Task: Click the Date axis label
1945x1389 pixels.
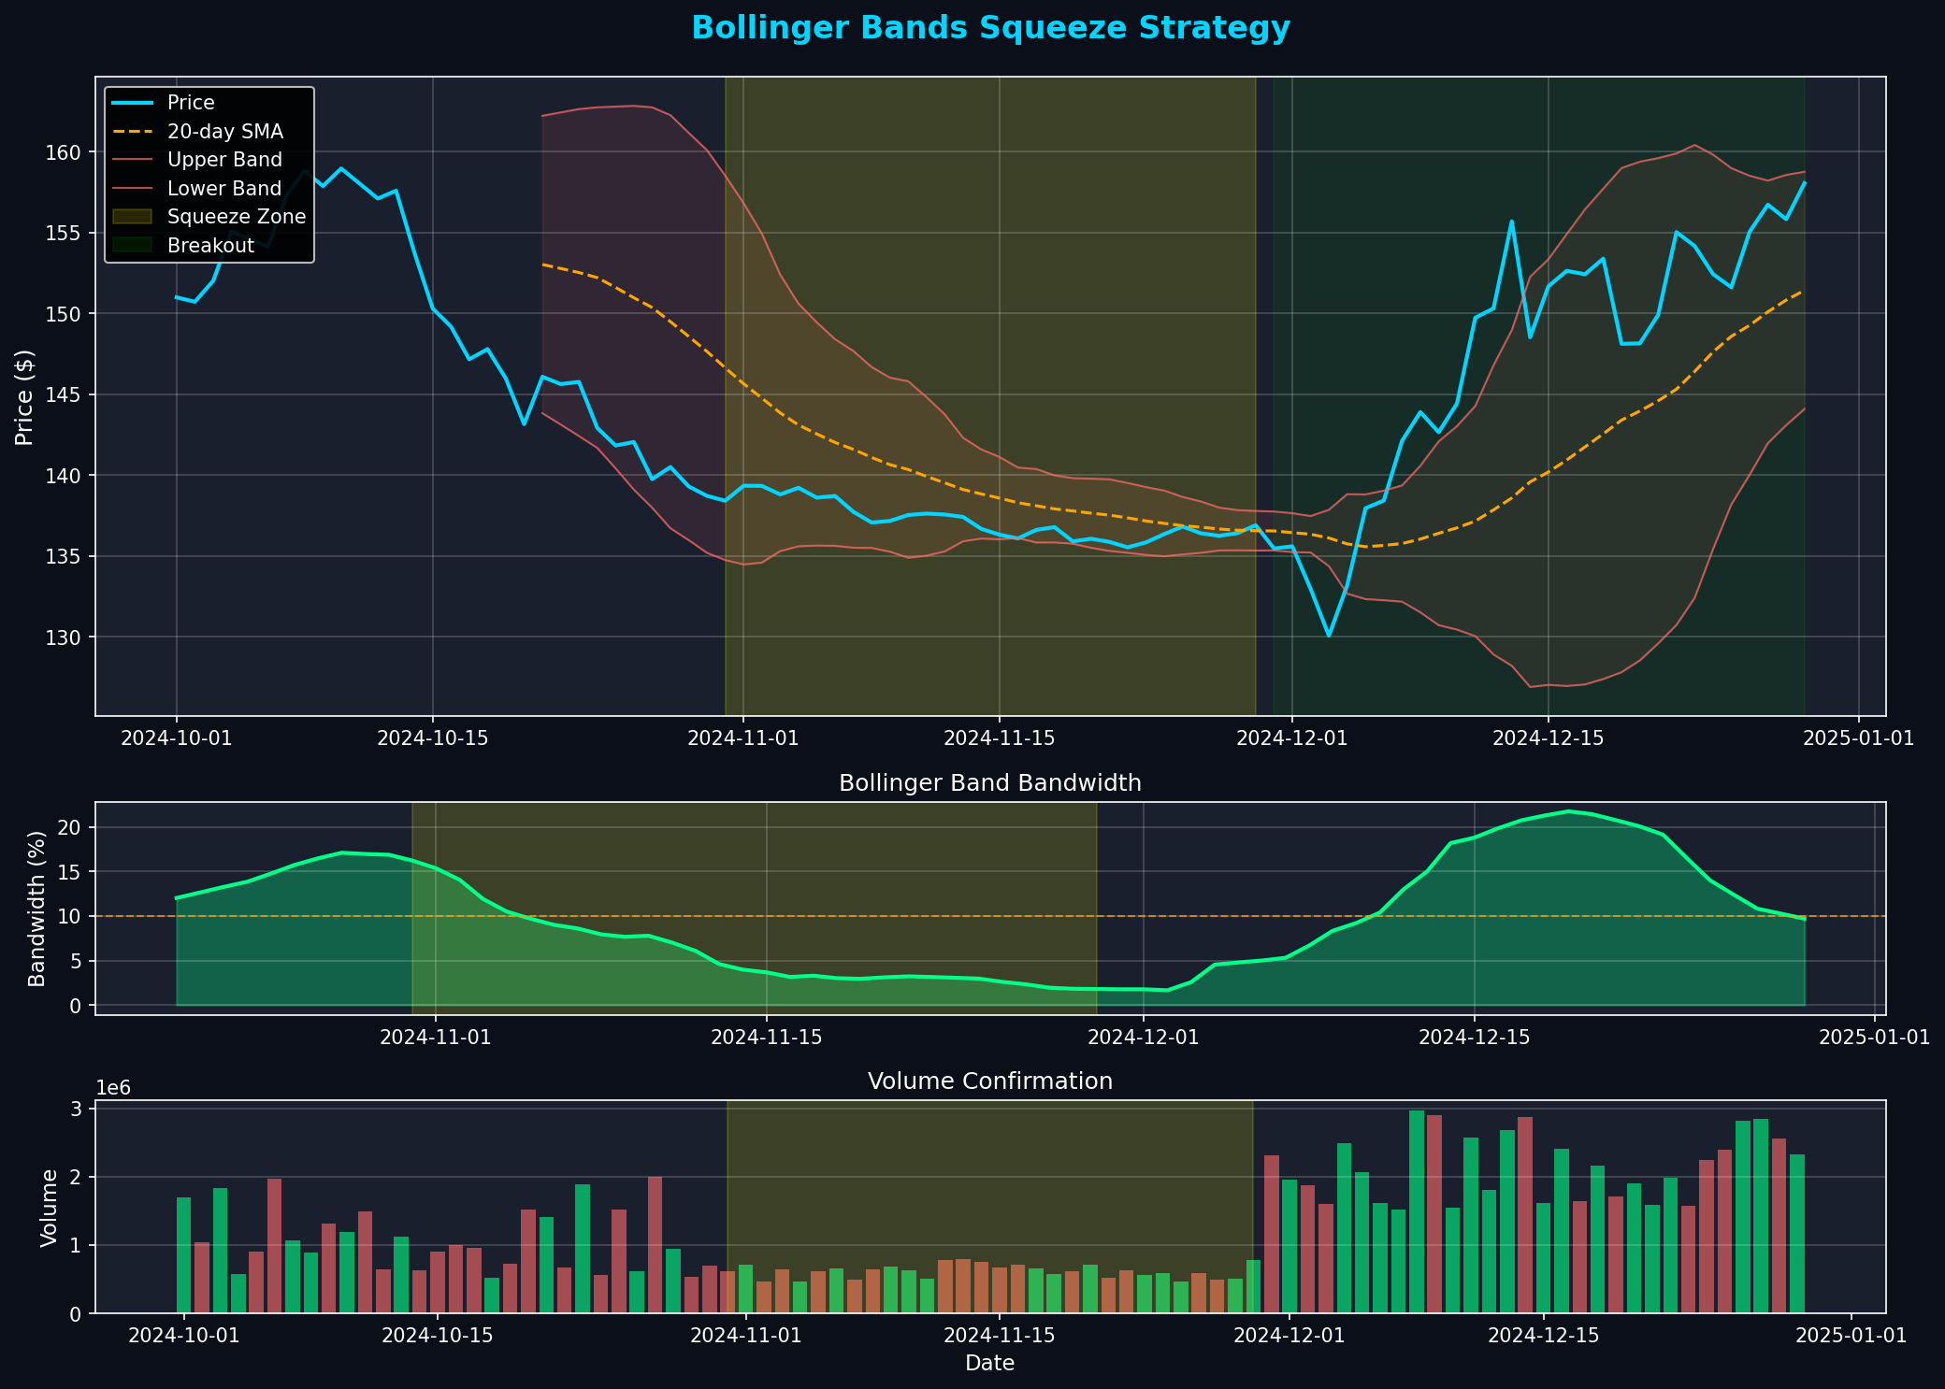Action: coord(987,1363)
